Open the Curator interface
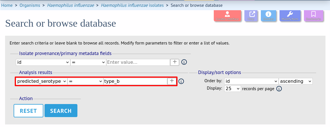The width and height of the screenshot is (330, 127). click(x=227, y=16)
